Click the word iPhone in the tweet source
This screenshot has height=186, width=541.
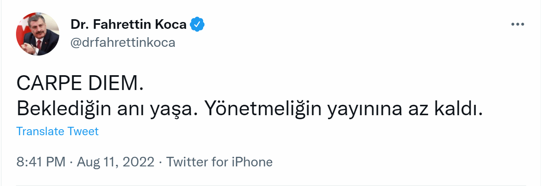pos(252,162)
